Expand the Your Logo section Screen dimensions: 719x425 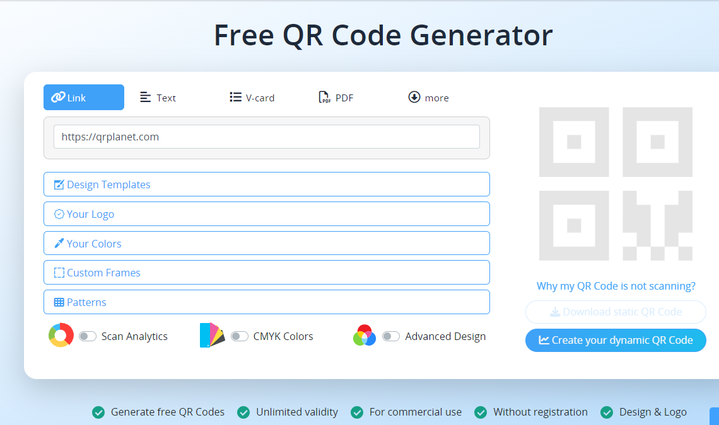(266, 214)
